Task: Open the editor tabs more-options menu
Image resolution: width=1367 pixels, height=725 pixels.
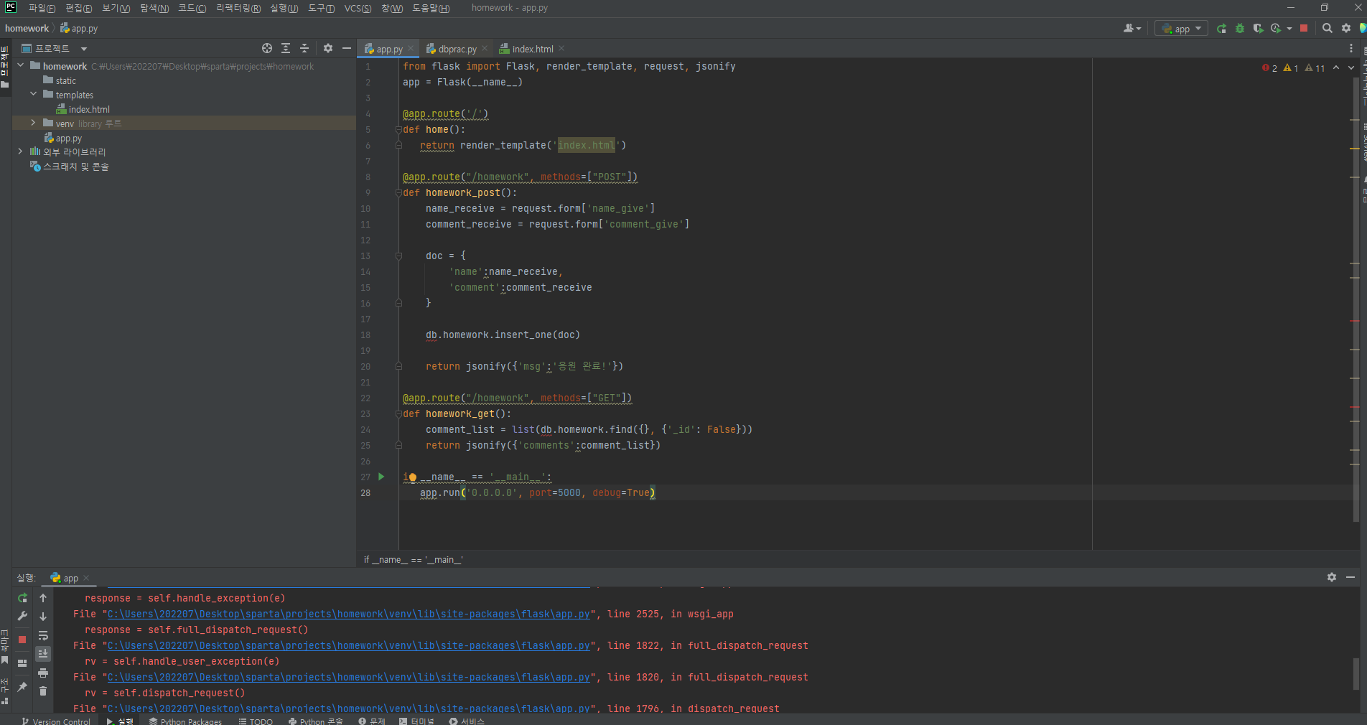Action: (x=1350, y=48)
